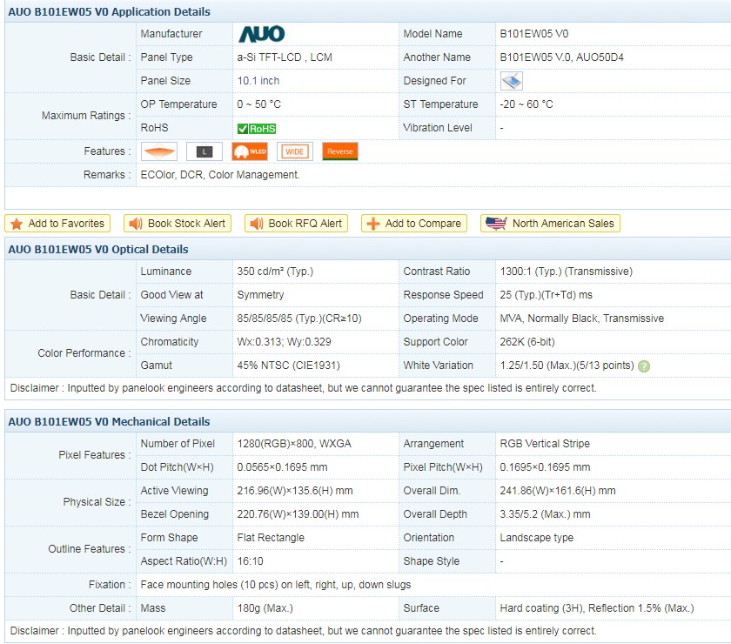731x644 pixels.
Task: Click the orientation 'Landscape type'
Action: (x=537, y=538)
